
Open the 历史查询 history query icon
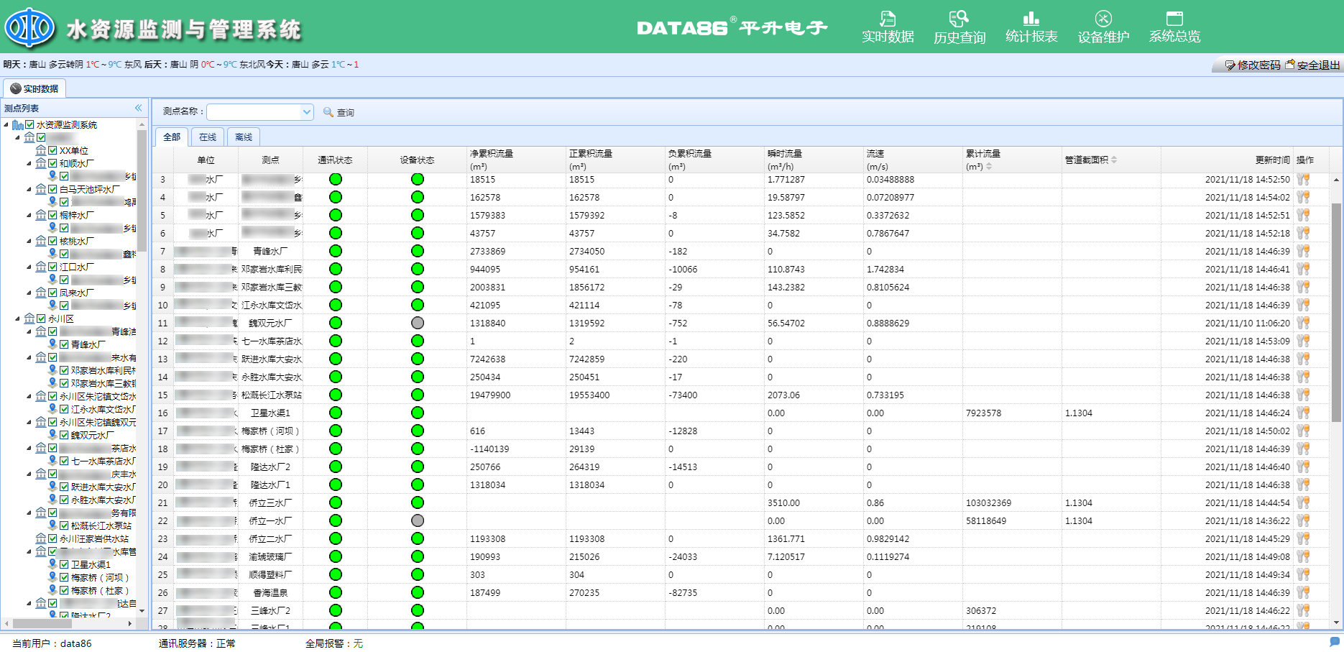[959, 19]
